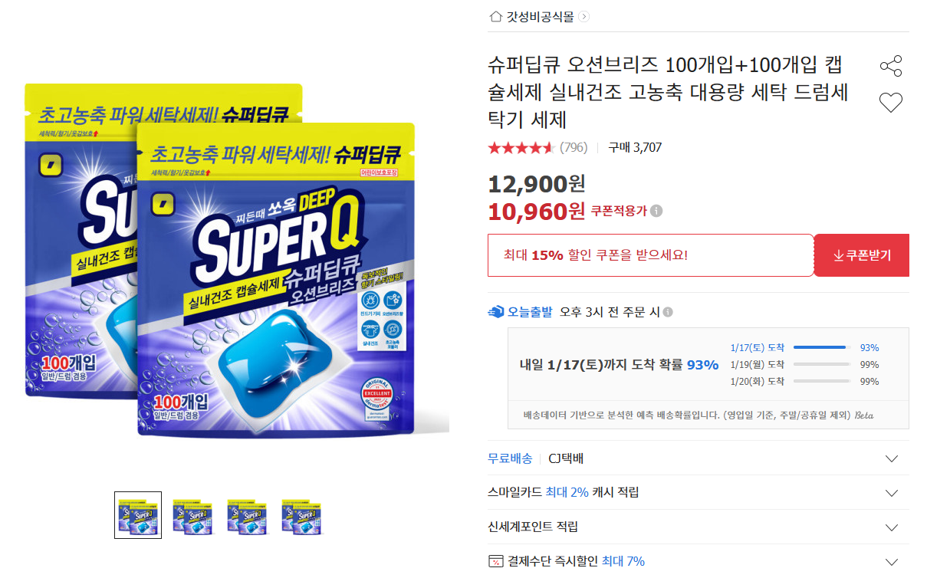Click the chevron circle after 갓성비공식몰
927x578 pixels.
tap(585, 16)
